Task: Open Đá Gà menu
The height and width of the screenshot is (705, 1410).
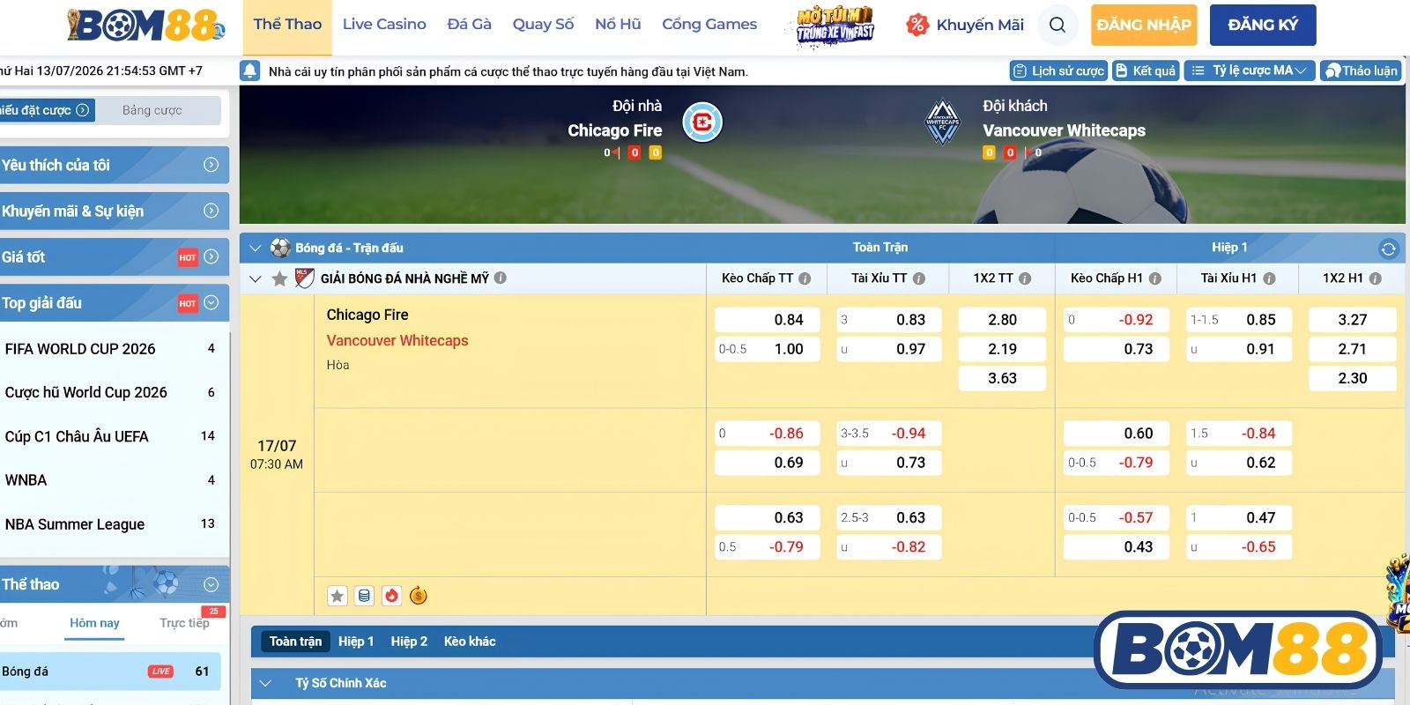Action: 469,25
